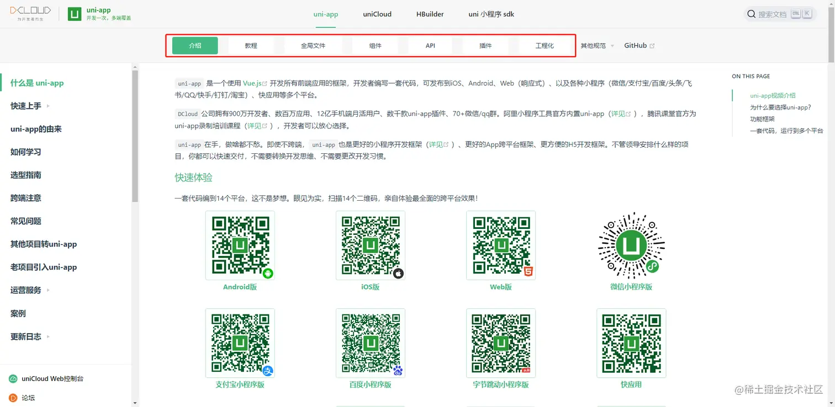Open 常见问题 in the sidebar
835x407 pixels.
pyautogui.click(x=25, y=221)
